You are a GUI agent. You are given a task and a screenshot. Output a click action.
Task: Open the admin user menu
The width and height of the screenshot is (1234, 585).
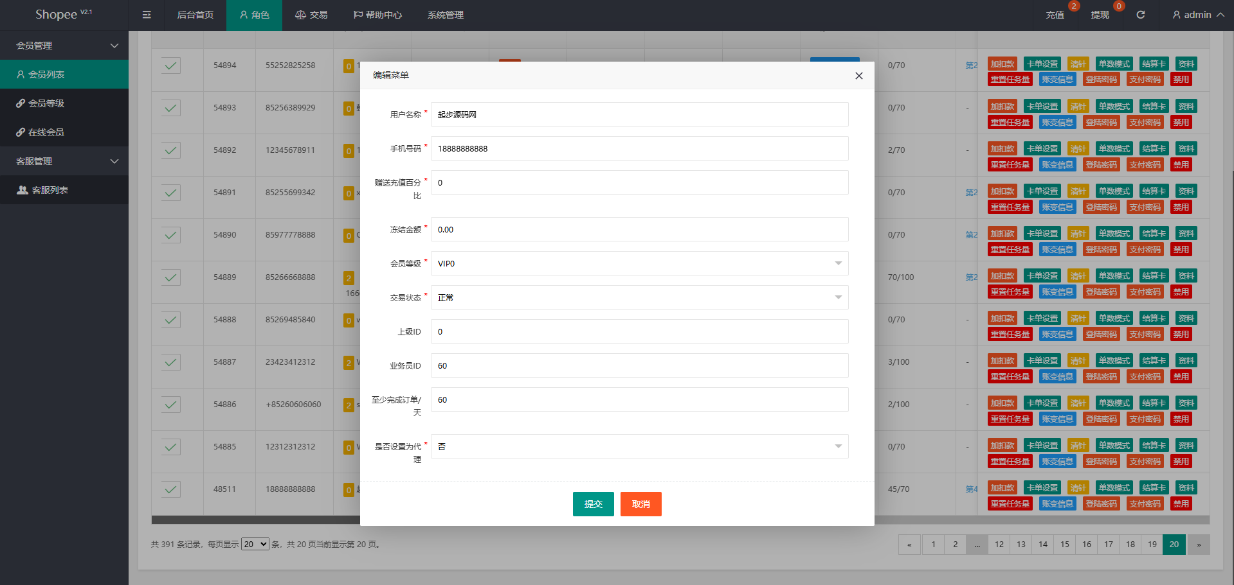pos(1198,15)
